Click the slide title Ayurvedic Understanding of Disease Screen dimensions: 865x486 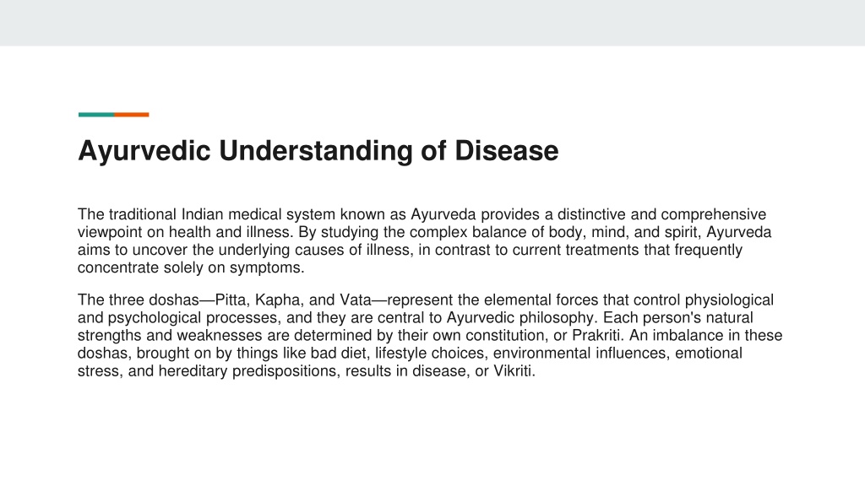pyautogui.click(x=318, y=151)
